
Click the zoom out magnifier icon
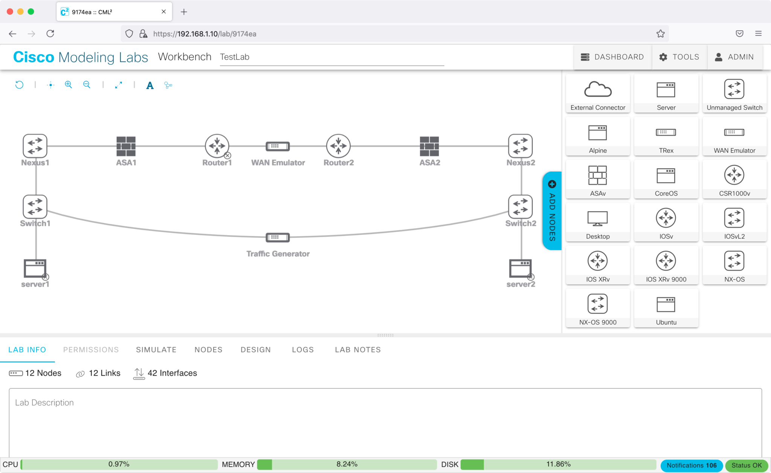(x=87, y=85)
